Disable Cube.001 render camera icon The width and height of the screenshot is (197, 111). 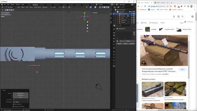pos(134,20)
